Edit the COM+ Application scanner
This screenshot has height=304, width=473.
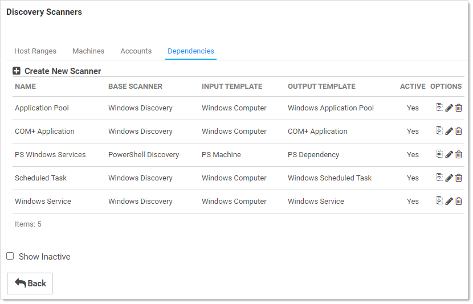click(449, 132)
